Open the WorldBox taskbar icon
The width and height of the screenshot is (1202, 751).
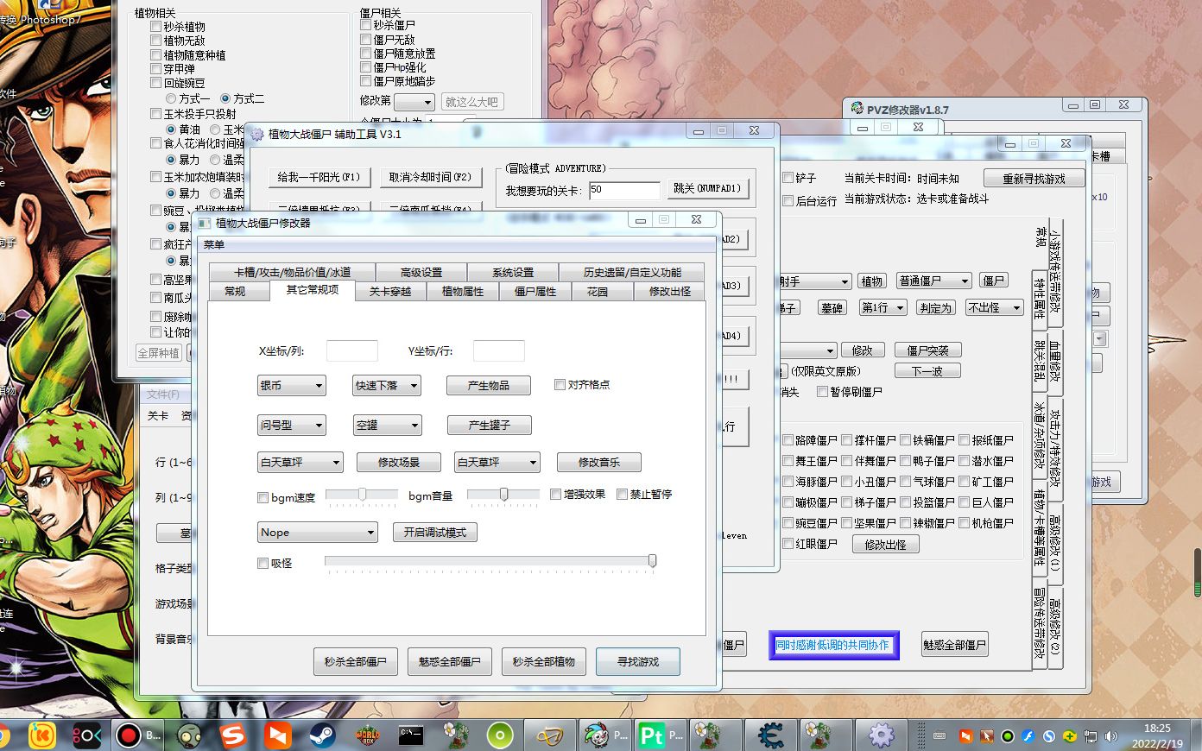click(x=367, y=735)
